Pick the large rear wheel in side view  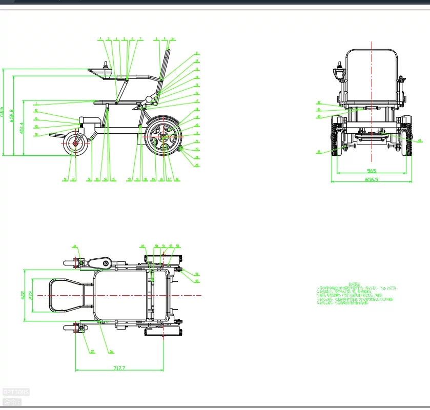[x=163, y=136]
